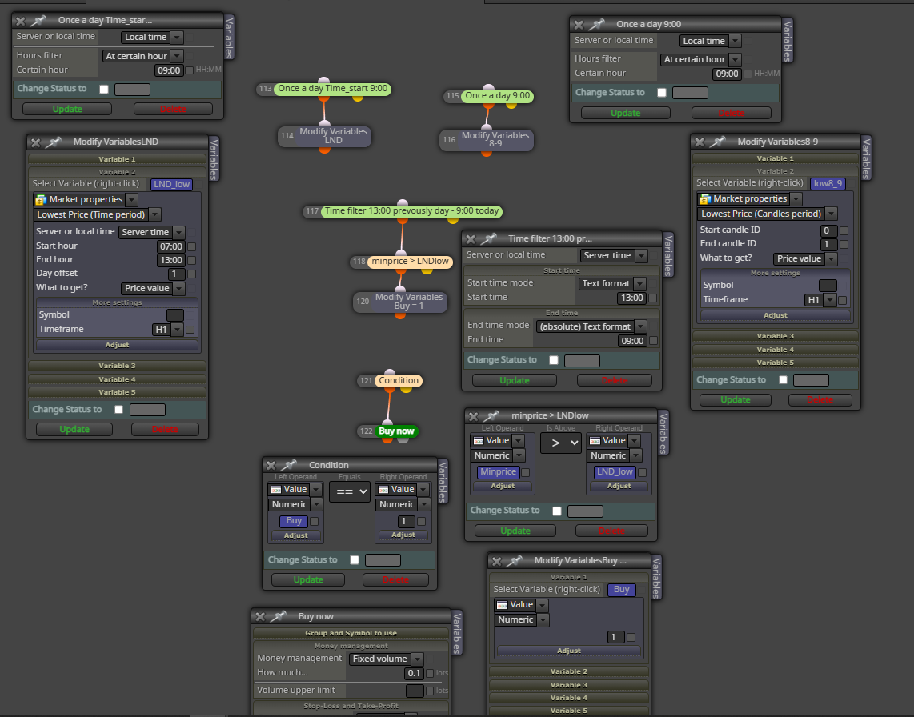Open Variables side tab of Buy now panel
Image resolution: width=914 pixels, height=717 pixels.
457,633
